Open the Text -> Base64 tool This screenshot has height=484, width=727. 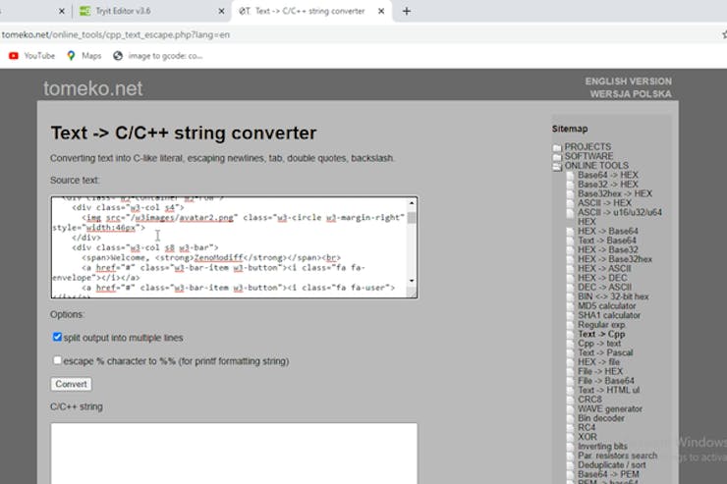point(607,241)
